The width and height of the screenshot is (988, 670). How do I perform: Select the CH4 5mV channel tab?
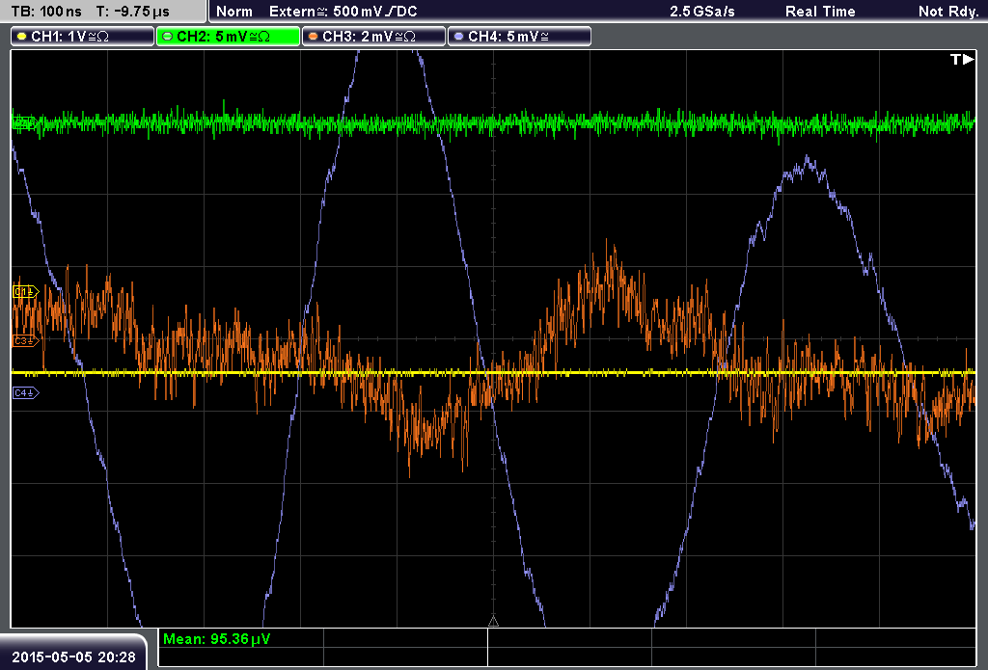(x=519, y=37)
